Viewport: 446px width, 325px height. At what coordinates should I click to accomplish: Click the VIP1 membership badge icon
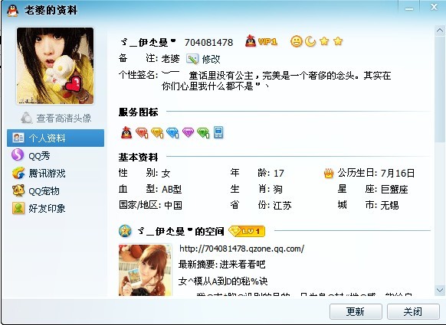point(261,41)
